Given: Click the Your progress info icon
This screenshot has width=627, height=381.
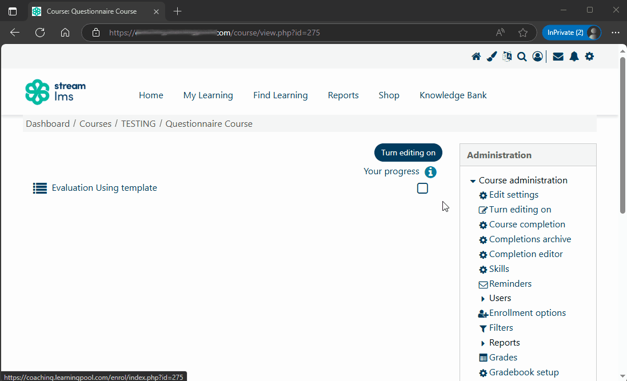Looking at the screenshot, I should pos(430,172).
